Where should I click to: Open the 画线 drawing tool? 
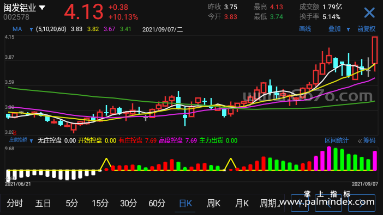click(x=305, y=29)
